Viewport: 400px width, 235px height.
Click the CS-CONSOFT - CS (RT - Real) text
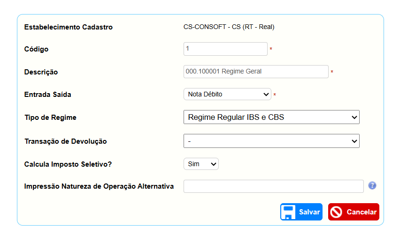pos(229,27)
